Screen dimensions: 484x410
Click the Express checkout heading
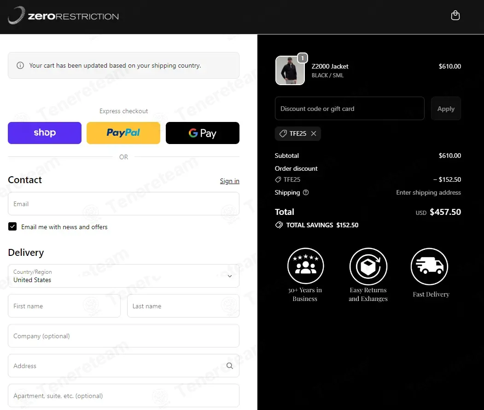(123, 111)
